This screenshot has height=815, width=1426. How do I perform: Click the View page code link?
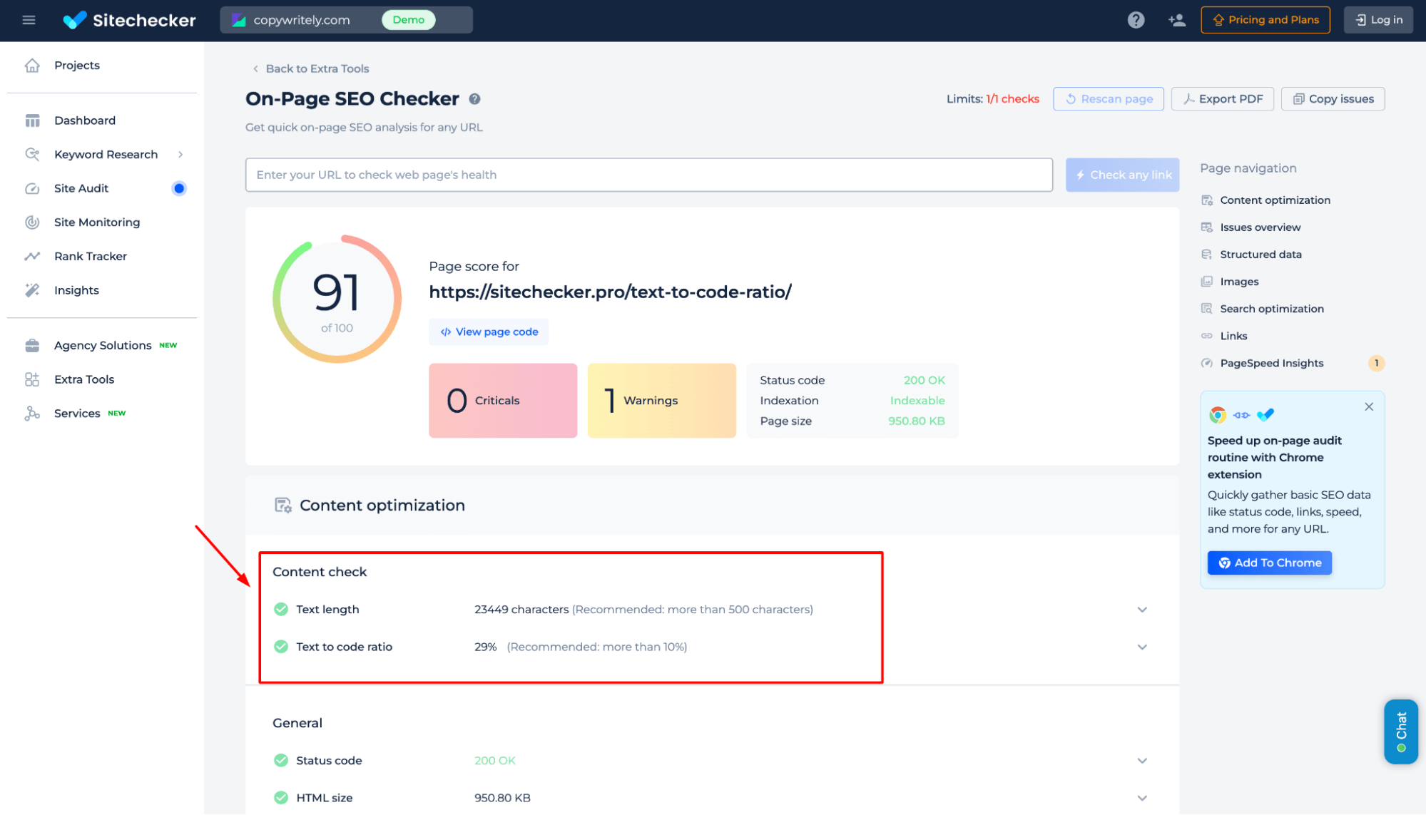tap(489, 332)
